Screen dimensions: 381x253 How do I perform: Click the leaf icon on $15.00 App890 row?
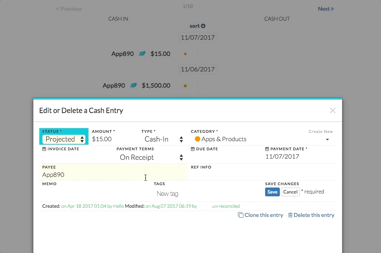142,54
